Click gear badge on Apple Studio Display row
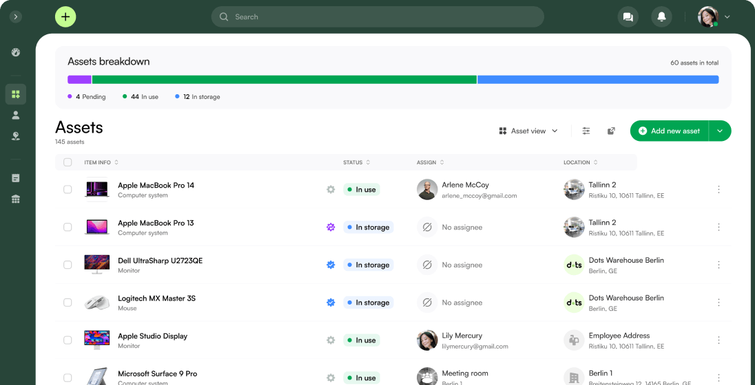The image size is (755, 385). pyautogui.click(x=331, y=340)
